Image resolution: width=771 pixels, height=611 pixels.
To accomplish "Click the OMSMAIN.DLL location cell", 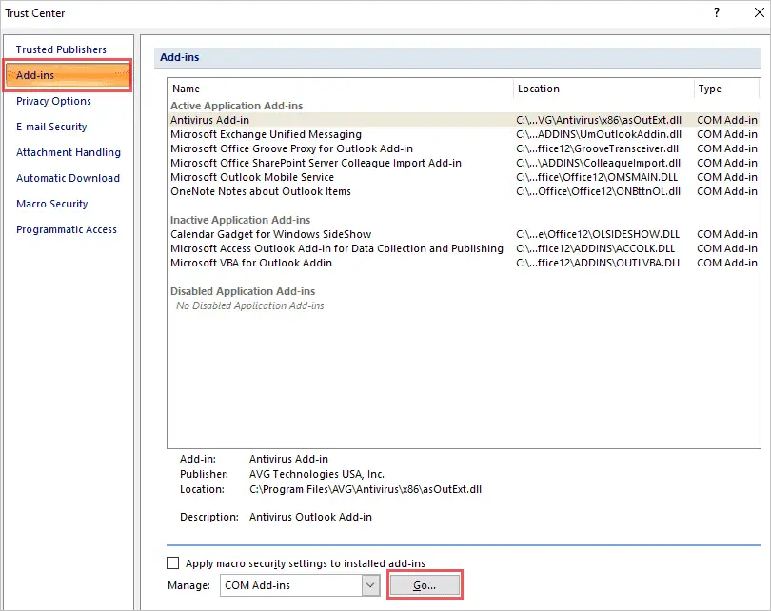I will pyautogui.click(x=597, y=177).
